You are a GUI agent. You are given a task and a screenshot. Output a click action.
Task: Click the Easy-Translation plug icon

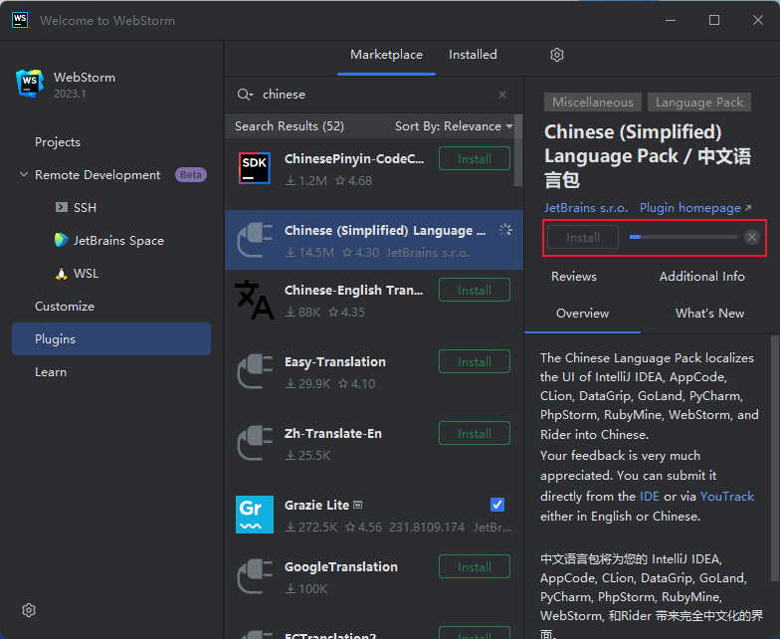(255, 371)
